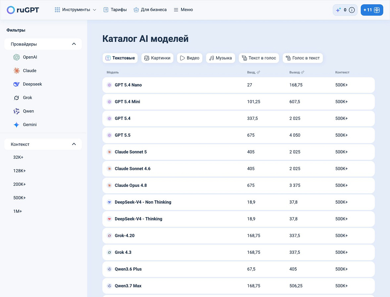Click GPT 5.4 Mini input price 101,25
Viewport: 390px width, 297px height.
[254, 102]
